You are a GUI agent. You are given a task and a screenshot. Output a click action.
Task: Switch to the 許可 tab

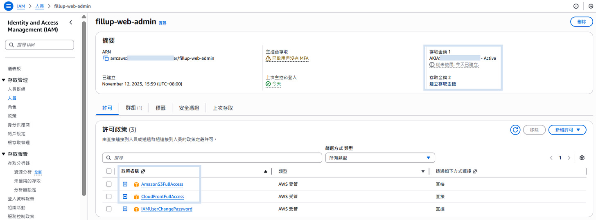(107, 108)
